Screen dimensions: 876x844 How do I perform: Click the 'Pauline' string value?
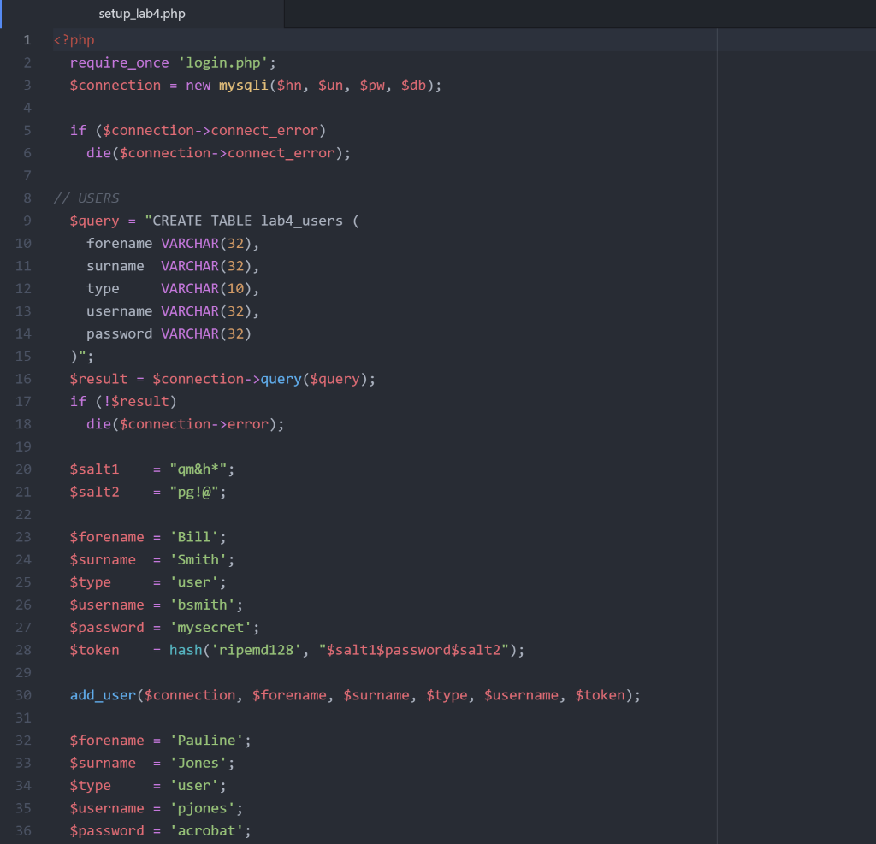click(206, 741)
